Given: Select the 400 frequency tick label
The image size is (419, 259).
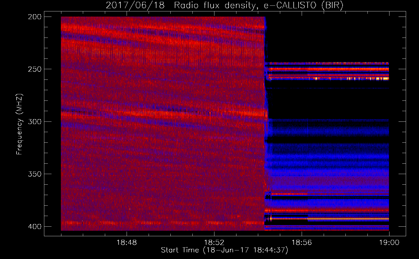Looking at the screenshot, I should (x=35, y=226).
